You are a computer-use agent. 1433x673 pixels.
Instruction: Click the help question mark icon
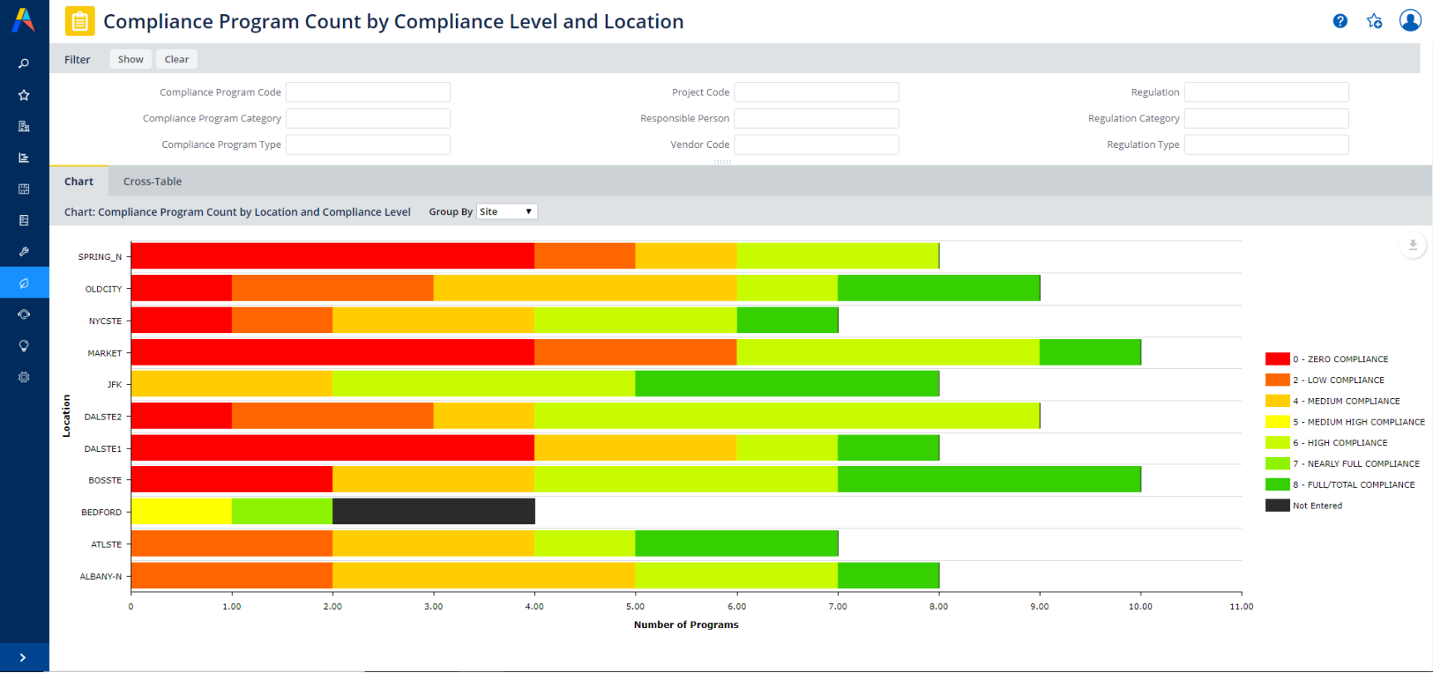[1340, 22]
